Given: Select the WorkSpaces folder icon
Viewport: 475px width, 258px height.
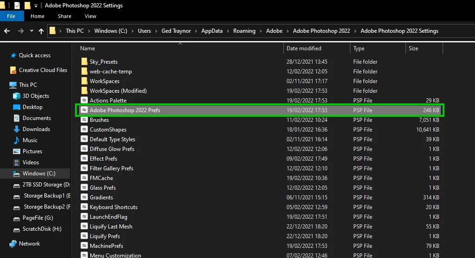Looking at the screenshot, I should (84, 81).
